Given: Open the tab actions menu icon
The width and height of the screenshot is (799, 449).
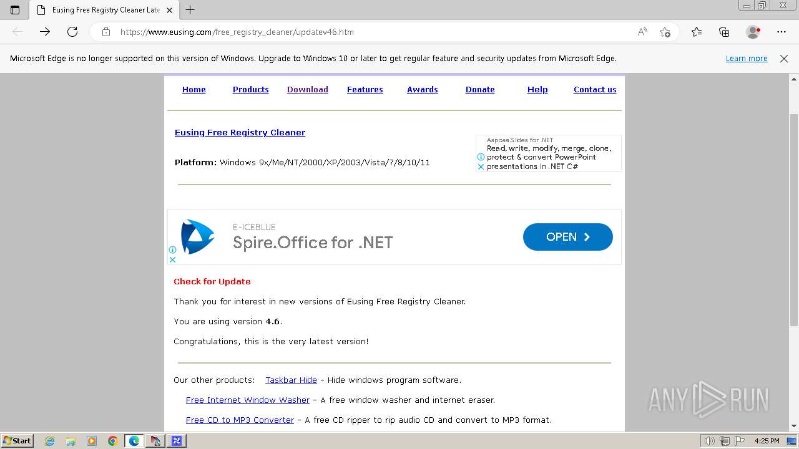Looking at the screenshot, I should [15, 10].
